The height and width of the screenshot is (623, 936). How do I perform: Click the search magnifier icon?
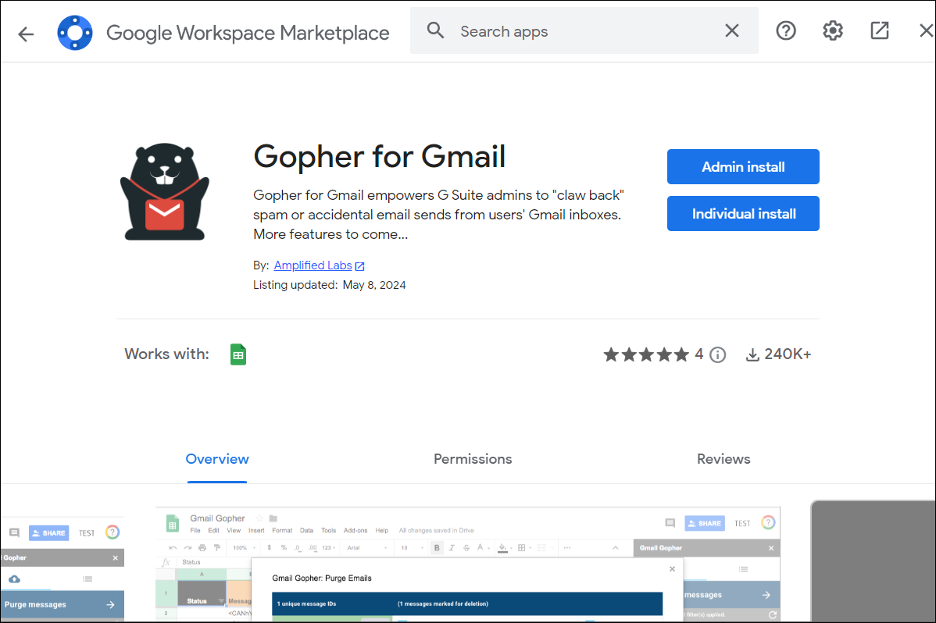(x=435, y=30)
